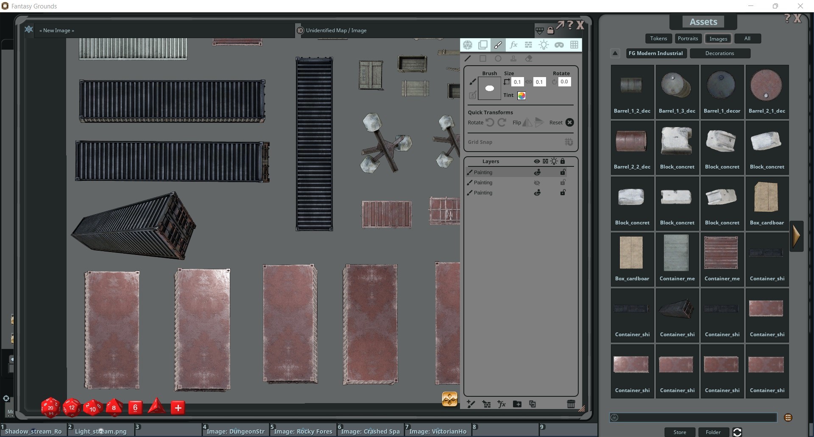Click the Store button
This screenshot has width=814, height=437.
pos(680,432)
